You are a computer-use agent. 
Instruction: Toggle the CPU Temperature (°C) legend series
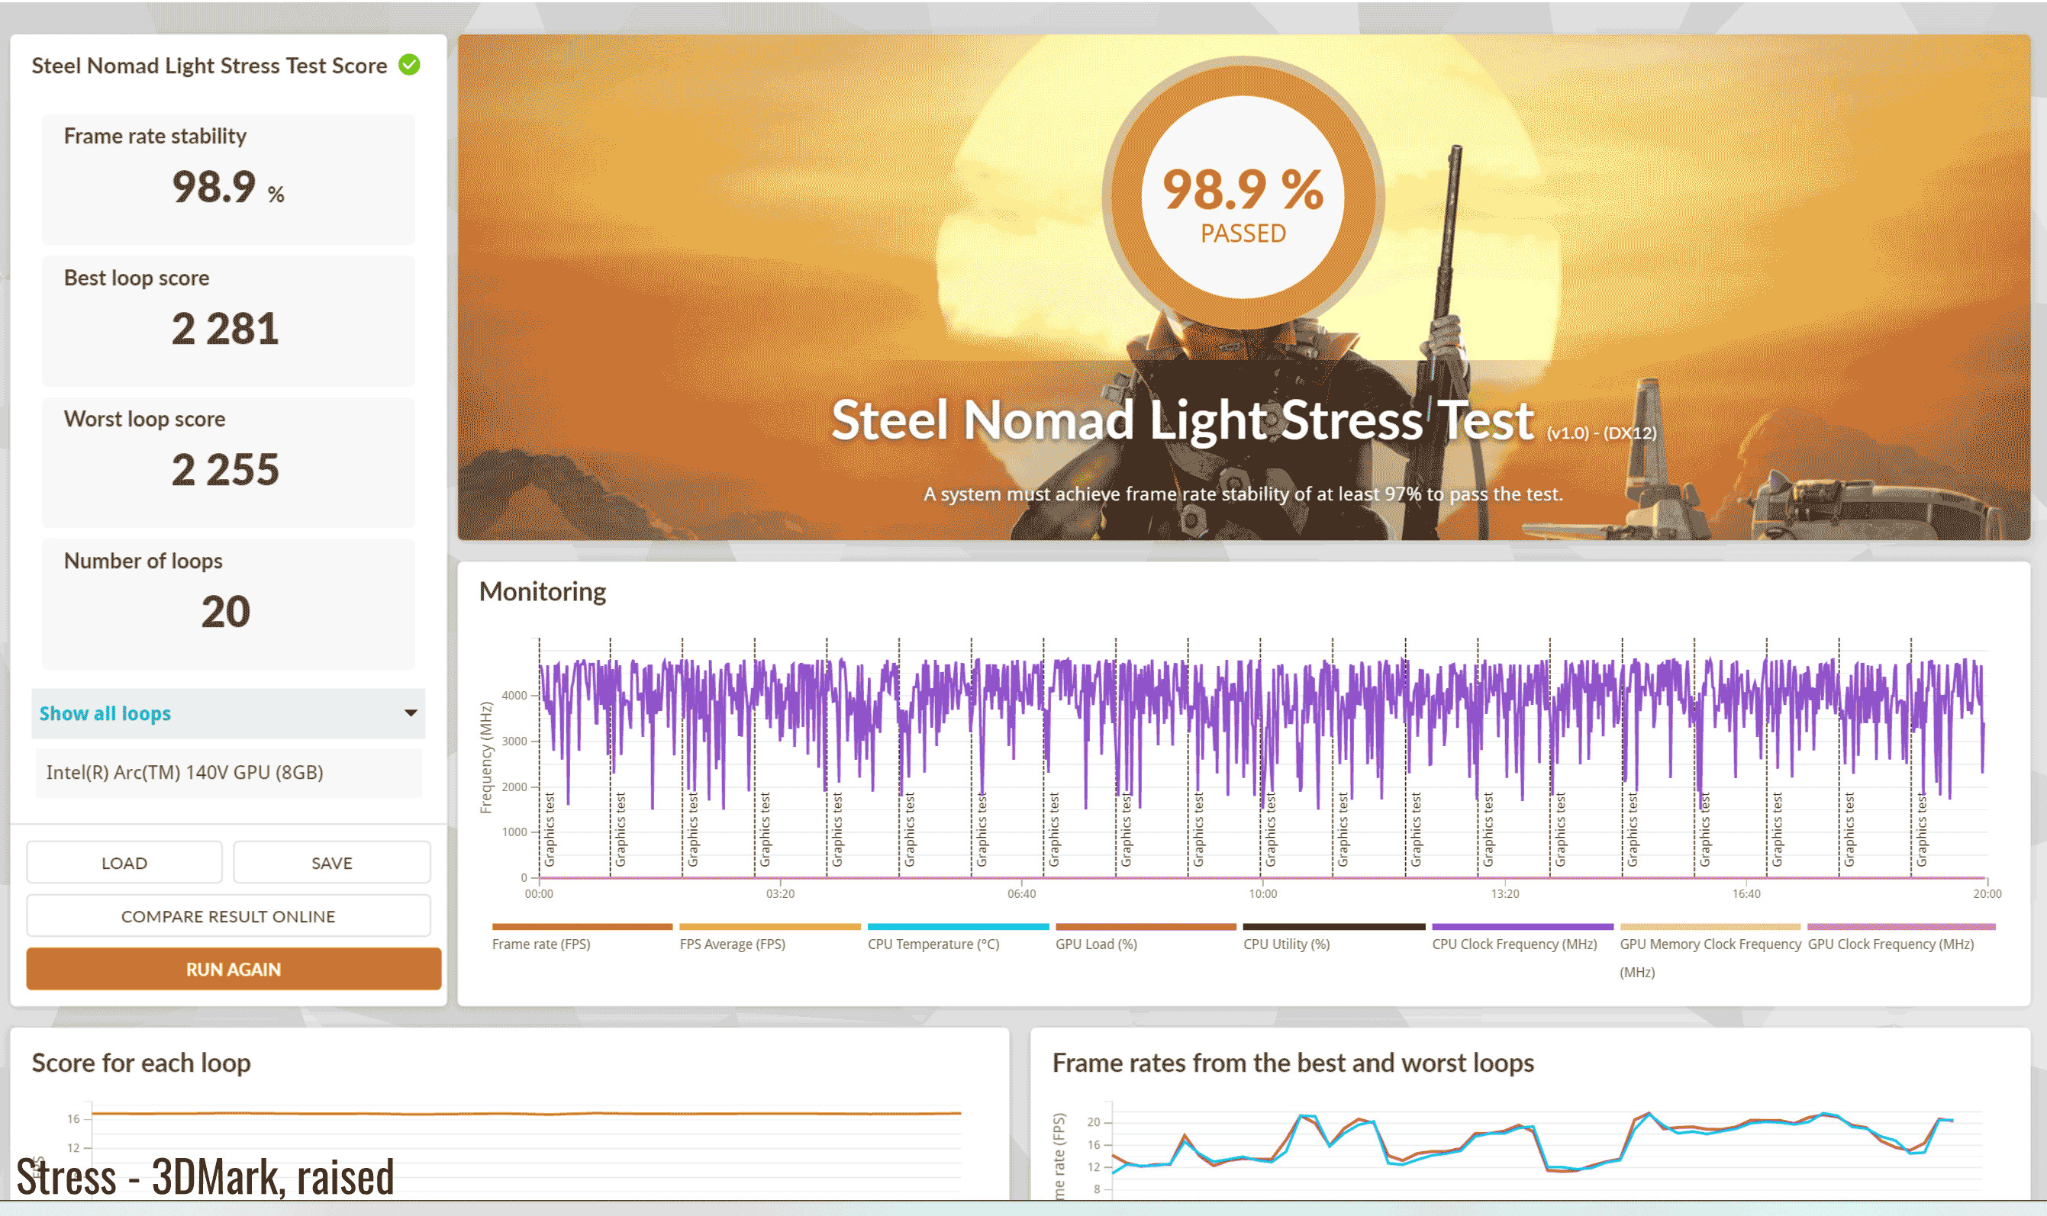tap(933, 944)
